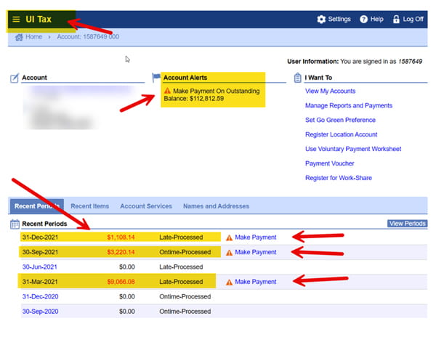Open the 31-Dec-2021 period
This screenshot has height=337, width=436.
tap(40, 237)
